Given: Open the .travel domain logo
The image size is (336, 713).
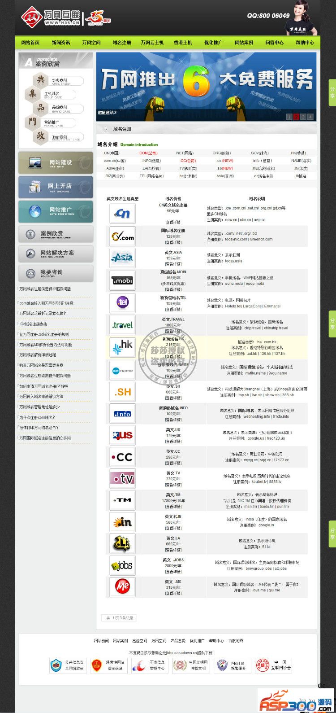Looking at the screenshot, I should [122, 325].
